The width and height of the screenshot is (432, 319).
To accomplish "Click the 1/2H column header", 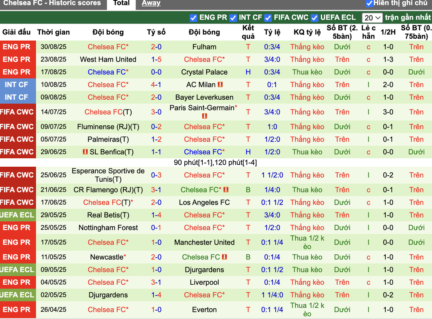I will pos(388,32).
